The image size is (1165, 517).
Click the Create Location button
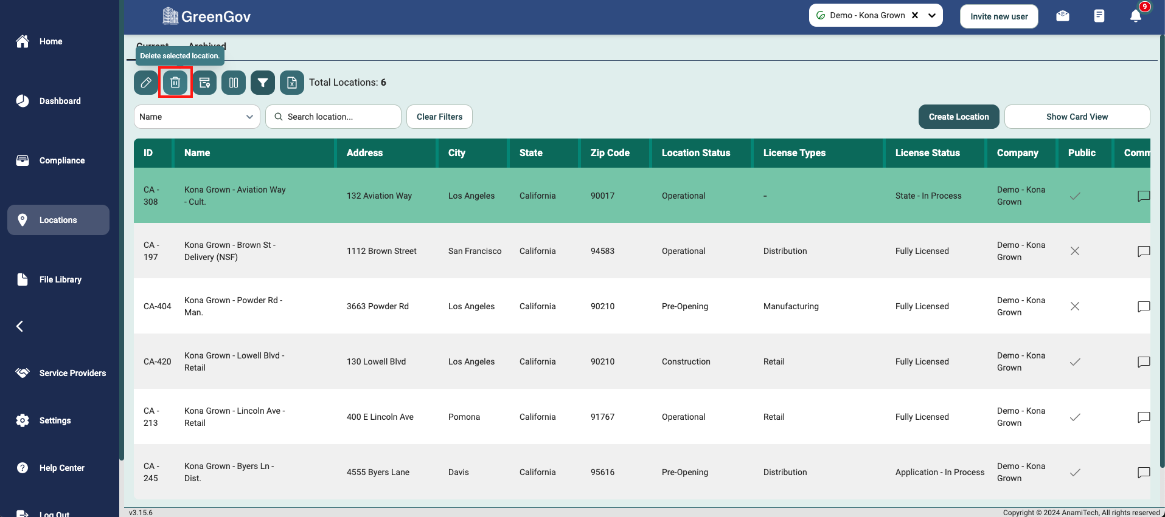tap(958, 117)
